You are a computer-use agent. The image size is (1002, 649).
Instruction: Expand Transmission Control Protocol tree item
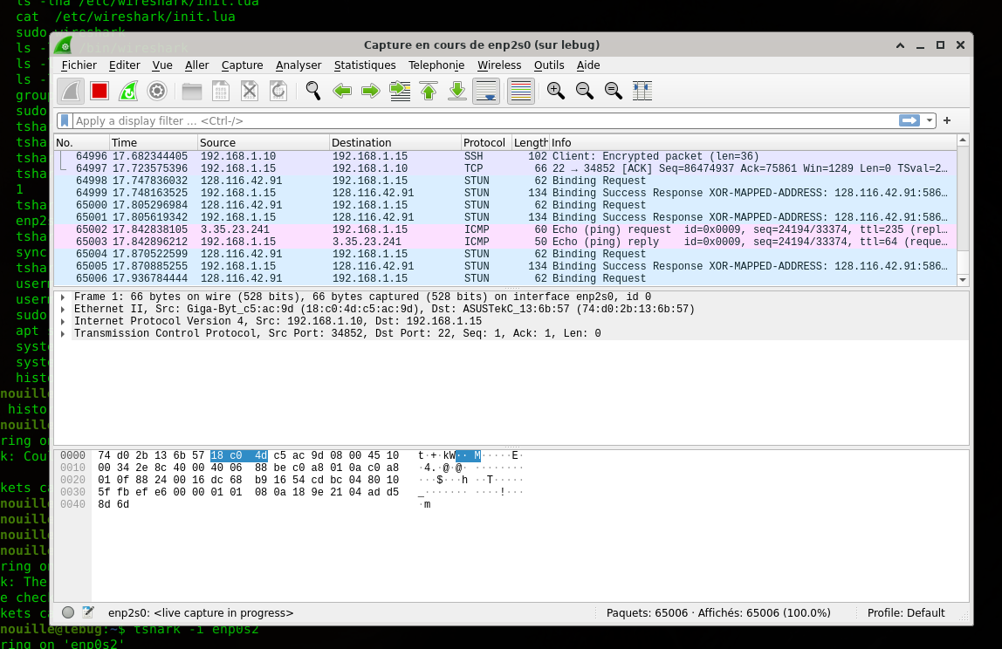click(x=63, y=334)
